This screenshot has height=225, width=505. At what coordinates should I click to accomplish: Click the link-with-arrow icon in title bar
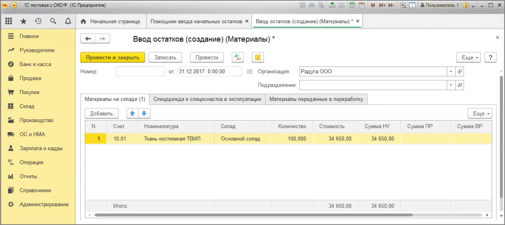click(x=332, y=5)
